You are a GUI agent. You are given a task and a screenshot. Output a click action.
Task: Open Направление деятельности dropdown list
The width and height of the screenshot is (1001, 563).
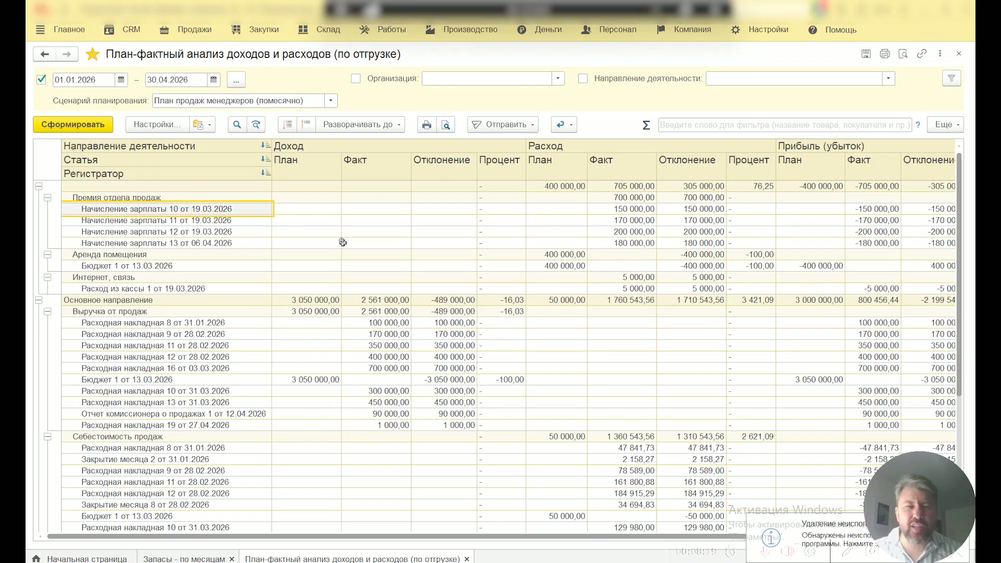pyautogui.click(x=888, y=79)
